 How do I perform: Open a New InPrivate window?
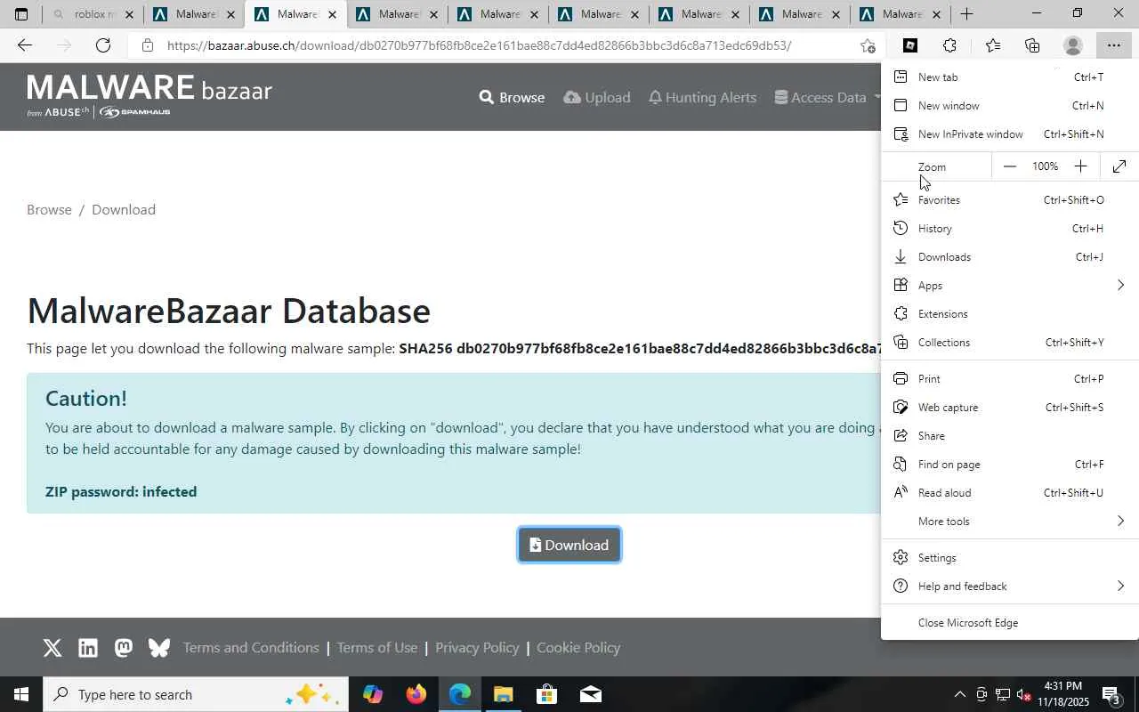[1010, 134]
